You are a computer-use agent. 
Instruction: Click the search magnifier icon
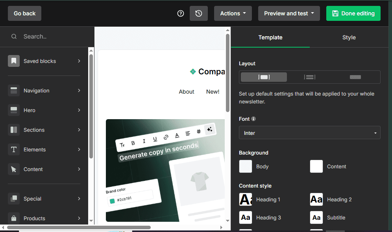pyautogui.click(x=14, y=37)
